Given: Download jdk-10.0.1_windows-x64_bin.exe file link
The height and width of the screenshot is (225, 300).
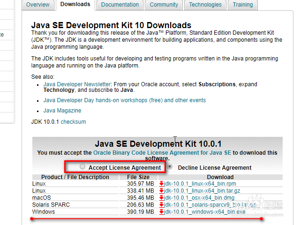Looking at the screenshot, I should (204, 212).
